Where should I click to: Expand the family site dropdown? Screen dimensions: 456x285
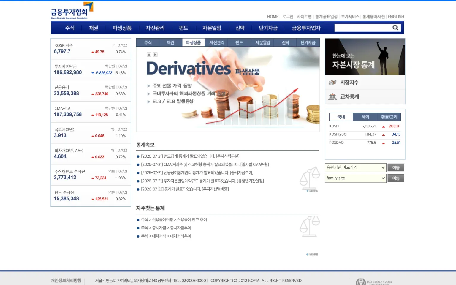click(x=356, y=178)
